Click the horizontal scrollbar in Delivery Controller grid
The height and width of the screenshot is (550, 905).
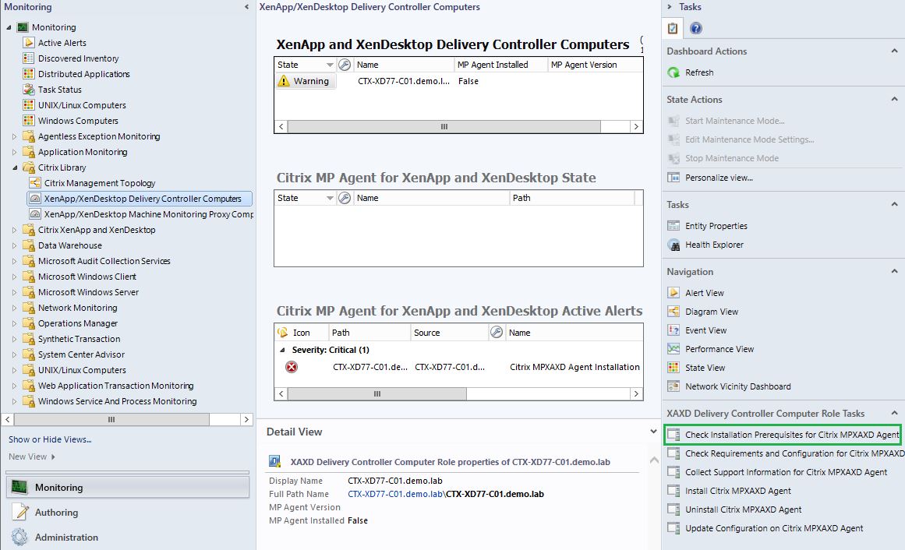pyautogui.click(x=444, y=126)
